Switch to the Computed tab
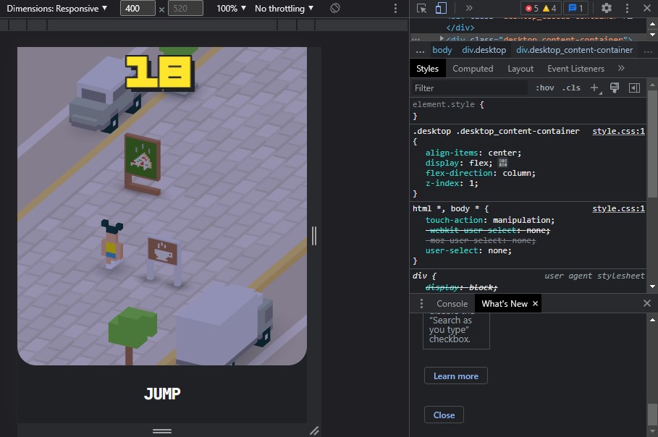Image resolution: width=658 pixels, height=437 pixels. (x=473, y=69)
